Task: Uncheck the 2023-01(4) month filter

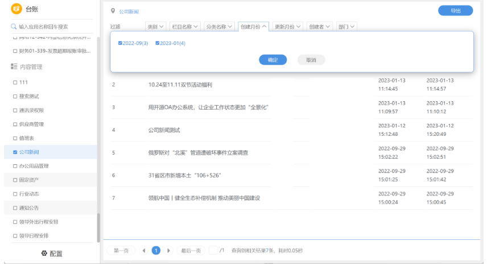Action: pyautogui.click(x=157, y=43)
